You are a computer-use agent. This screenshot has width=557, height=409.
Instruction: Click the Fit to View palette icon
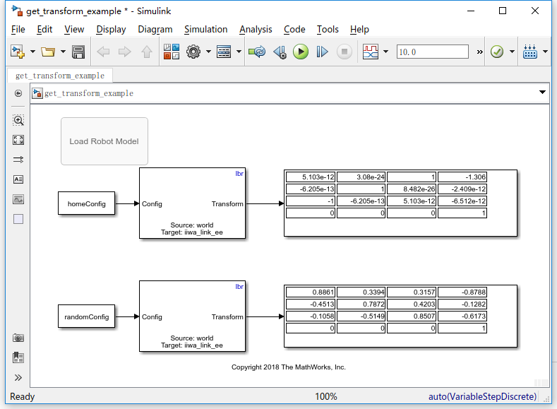18,140
